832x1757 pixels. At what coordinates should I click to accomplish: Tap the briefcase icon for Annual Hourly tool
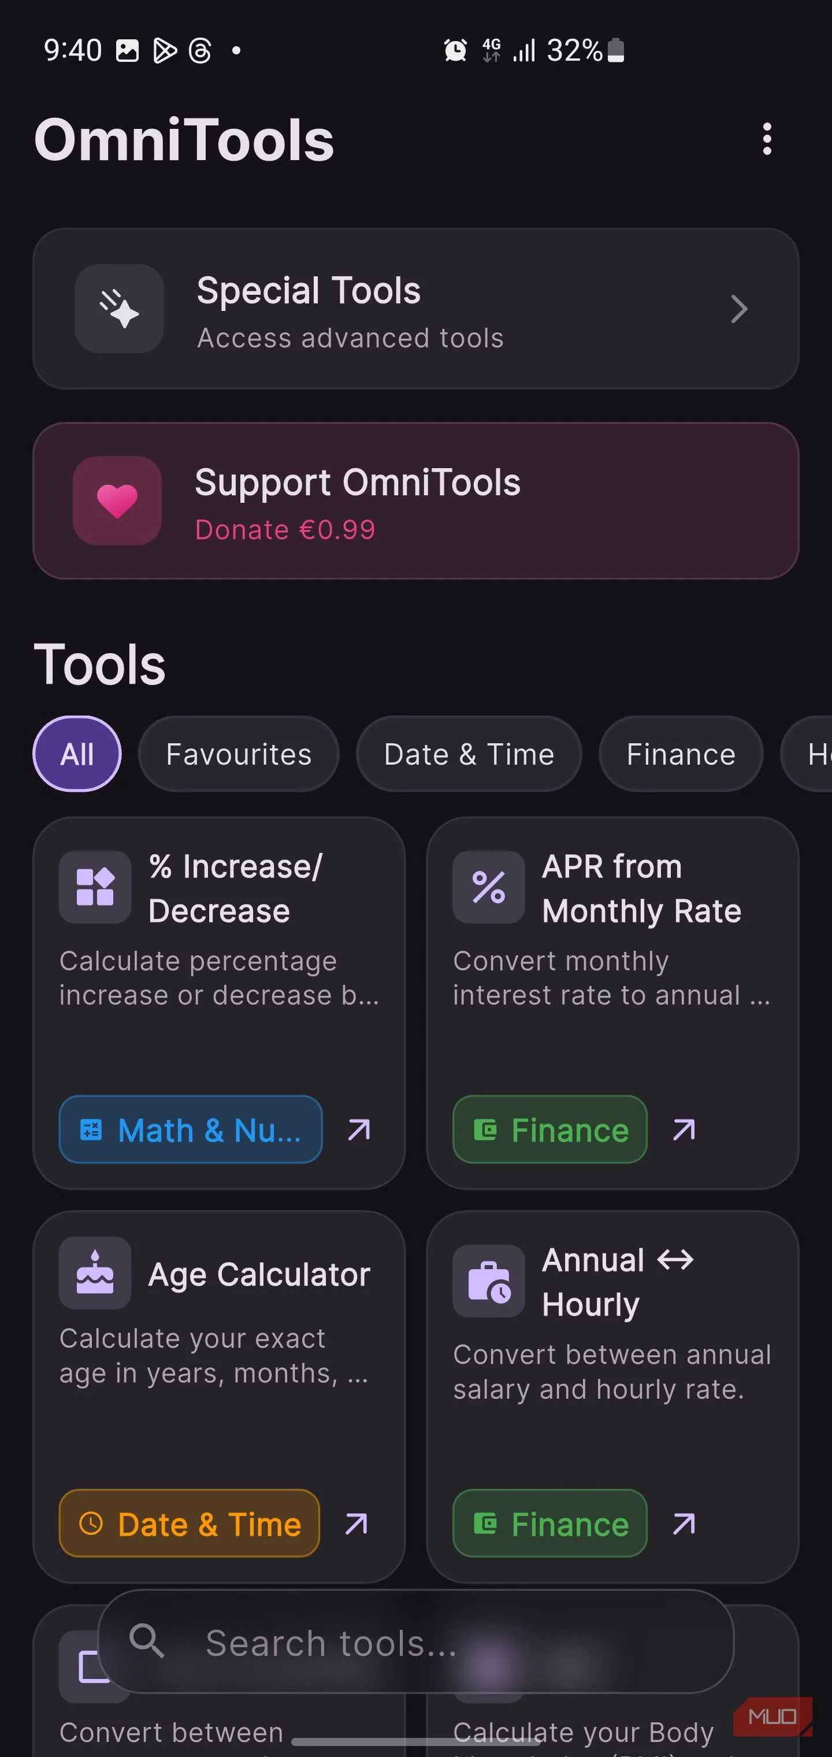pyautogui.click(x=488, y=1281)
